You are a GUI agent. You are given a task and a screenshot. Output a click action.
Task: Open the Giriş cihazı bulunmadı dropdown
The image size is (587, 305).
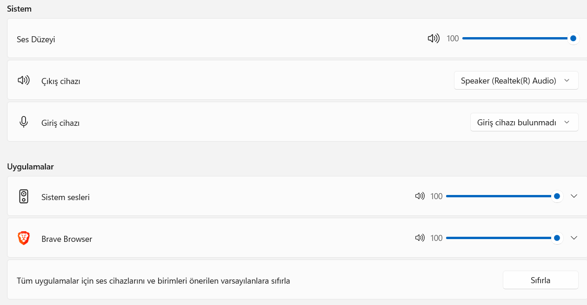(524, 122)
